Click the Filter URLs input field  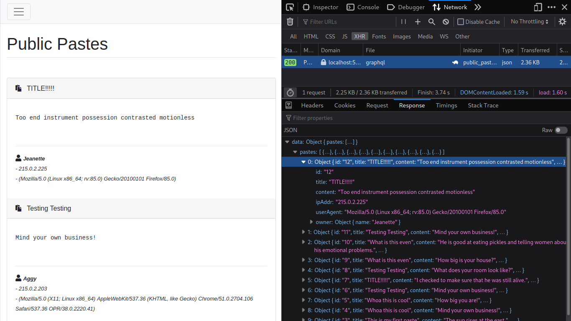pos(347,22)
